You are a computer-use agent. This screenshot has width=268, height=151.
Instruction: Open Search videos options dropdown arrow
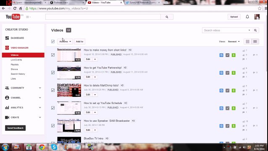click(249, 30)
